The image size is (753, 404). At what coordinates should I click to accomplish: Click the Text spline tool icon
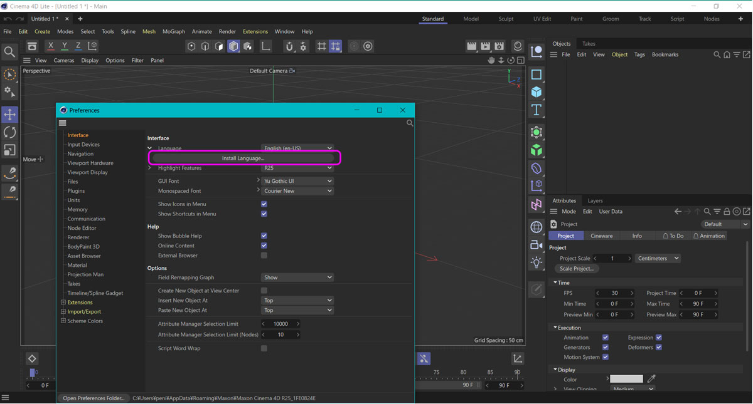coord(537,110)
